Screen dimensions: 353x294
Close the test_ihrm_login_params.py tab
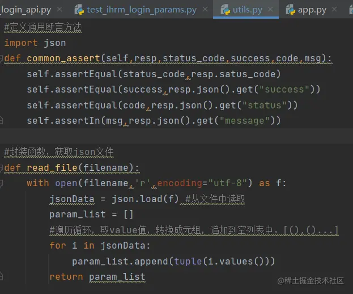tap(205, 10)
